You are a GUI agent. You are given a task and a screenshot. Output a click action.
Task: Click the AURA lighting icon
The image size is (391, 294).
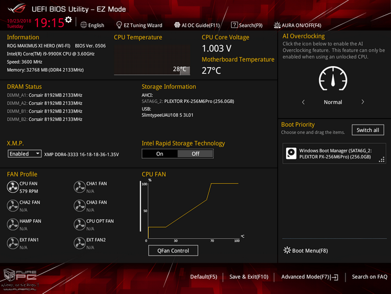277,25
